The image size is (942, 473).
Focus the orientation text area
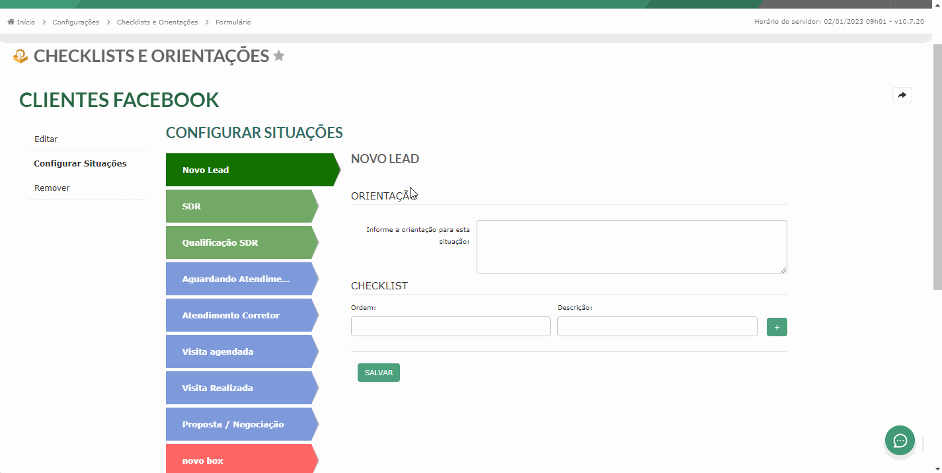[x=632, y=247]
